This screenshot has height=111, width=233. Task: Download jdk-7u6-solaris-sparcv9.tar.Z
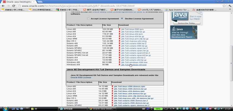click(x=135, y=53)
